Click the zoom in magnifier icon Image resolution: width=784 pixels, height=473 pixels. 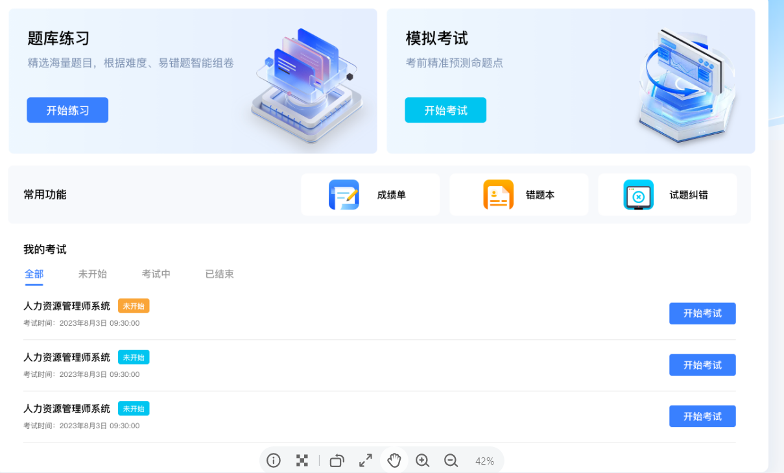422,460
